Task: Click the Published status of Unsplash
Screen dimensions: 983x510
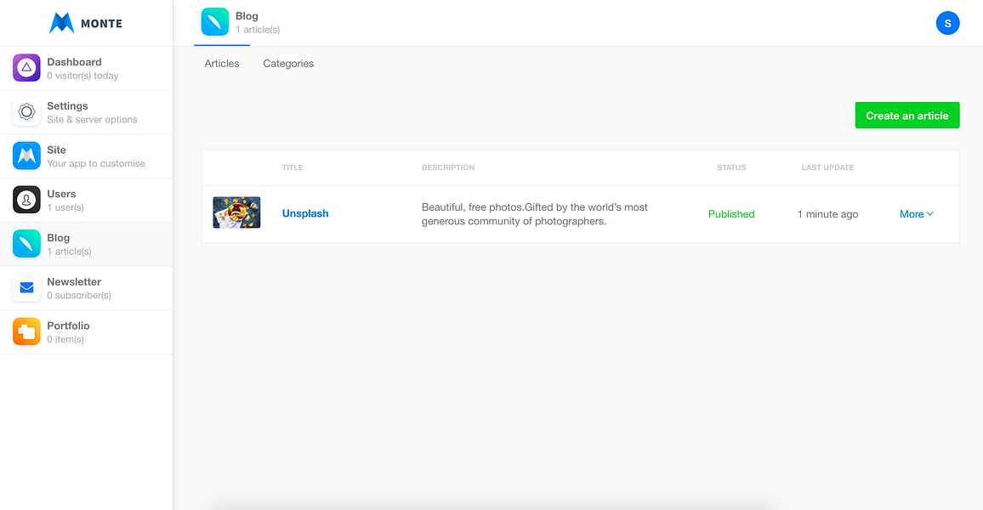Action: 731,214
